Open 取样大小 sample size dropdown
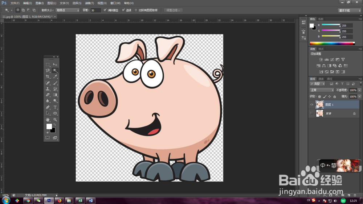The image size is (363, 204). click(68, 10)
